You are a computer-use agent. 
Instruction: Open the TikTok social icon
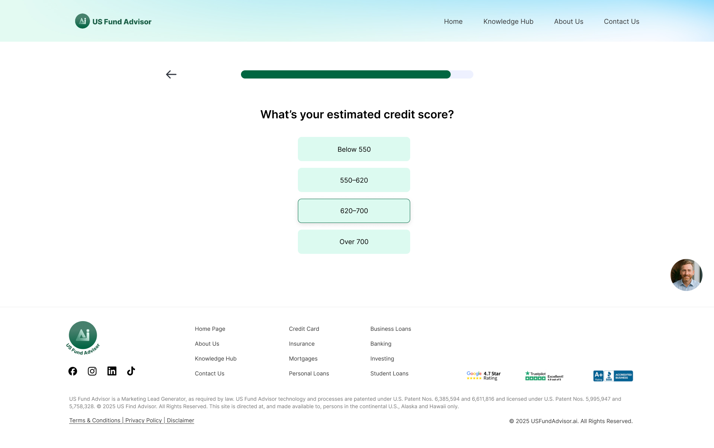click(131, 371)
